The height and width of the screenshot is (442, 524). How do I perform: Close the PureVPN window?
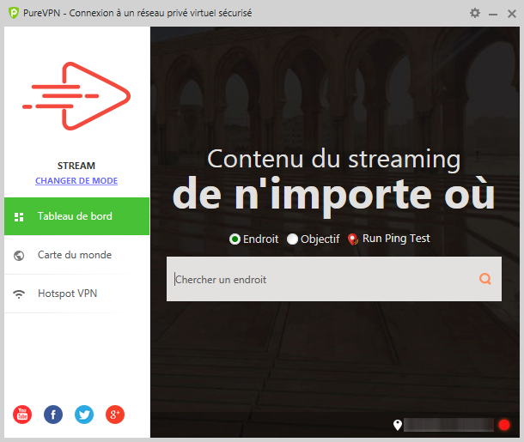point(512,14)
